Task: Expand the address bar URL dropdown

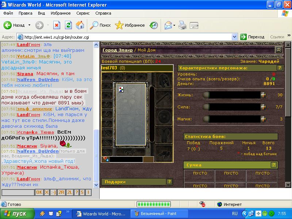Action: pyautogui.click(x=234, y=37)
